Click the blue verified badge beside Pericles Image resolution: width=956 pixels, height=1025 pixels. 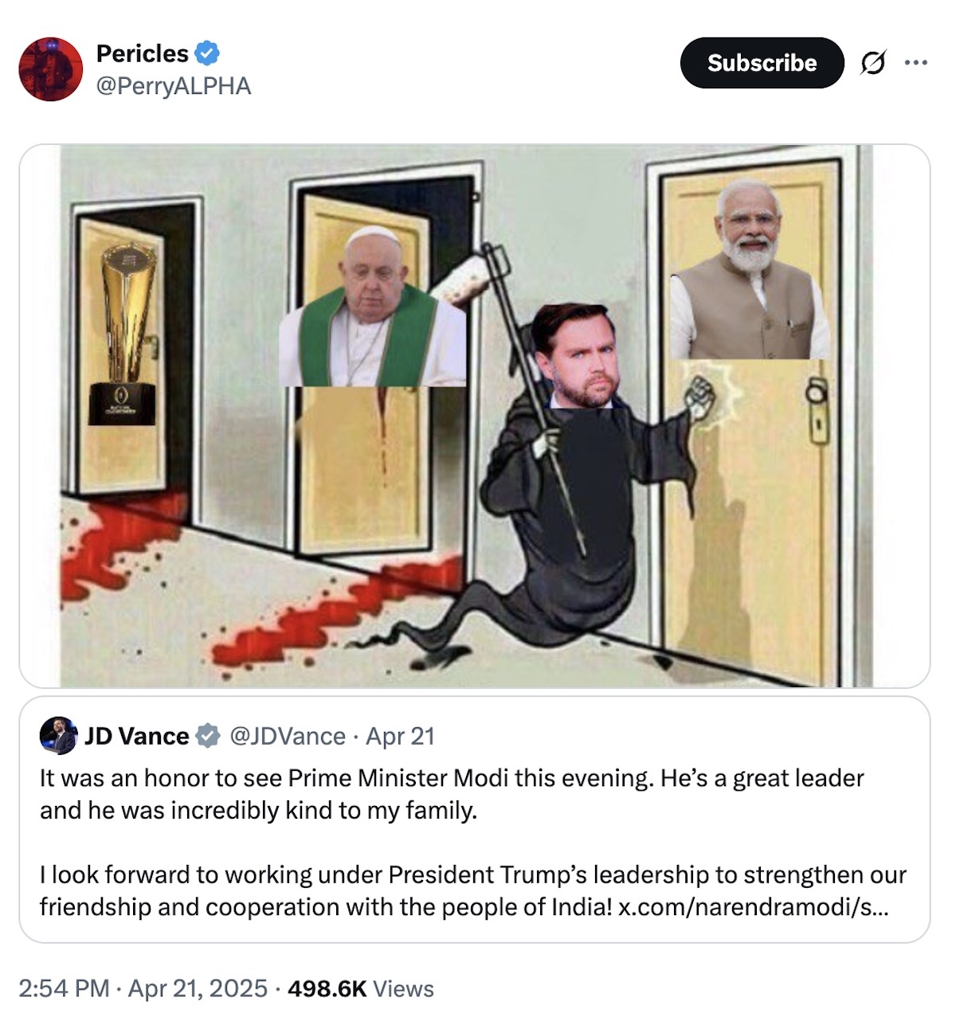207,53
